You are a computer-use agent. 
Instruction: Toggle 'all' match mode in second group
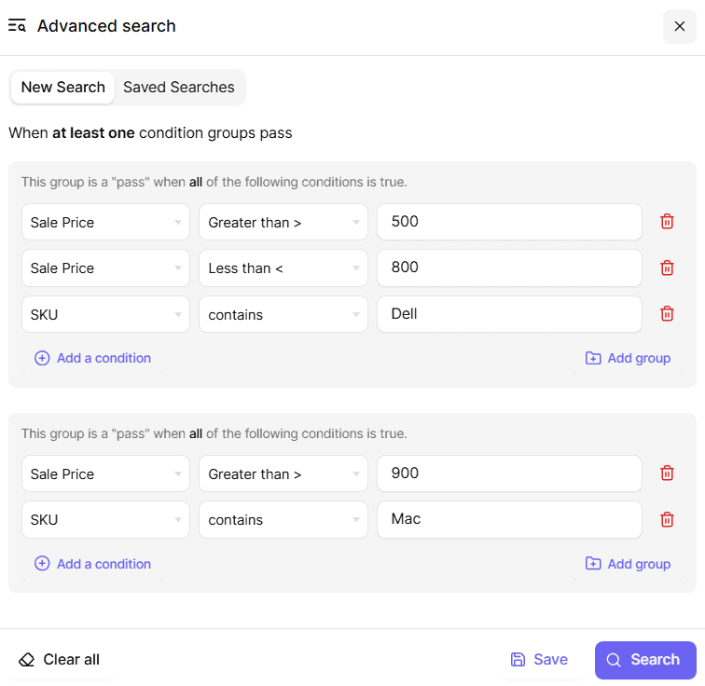pos(196,433)
